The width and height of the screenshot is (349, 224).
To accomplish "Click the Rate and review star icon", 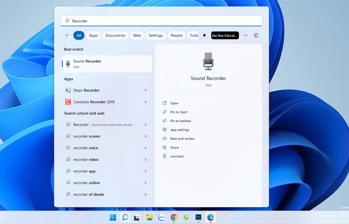I will click(x=165, y=138).
